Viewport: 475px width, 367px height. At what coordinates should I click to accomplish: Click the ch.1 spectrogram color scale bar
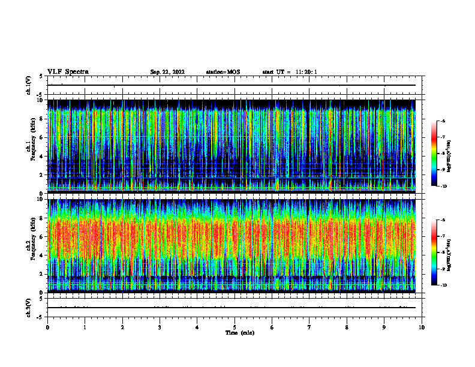click(x=434, y=154)
